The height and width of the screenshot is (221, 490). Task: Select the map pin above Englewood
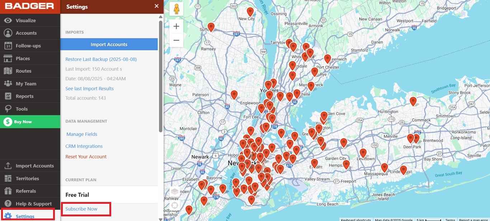coord(234,95)
